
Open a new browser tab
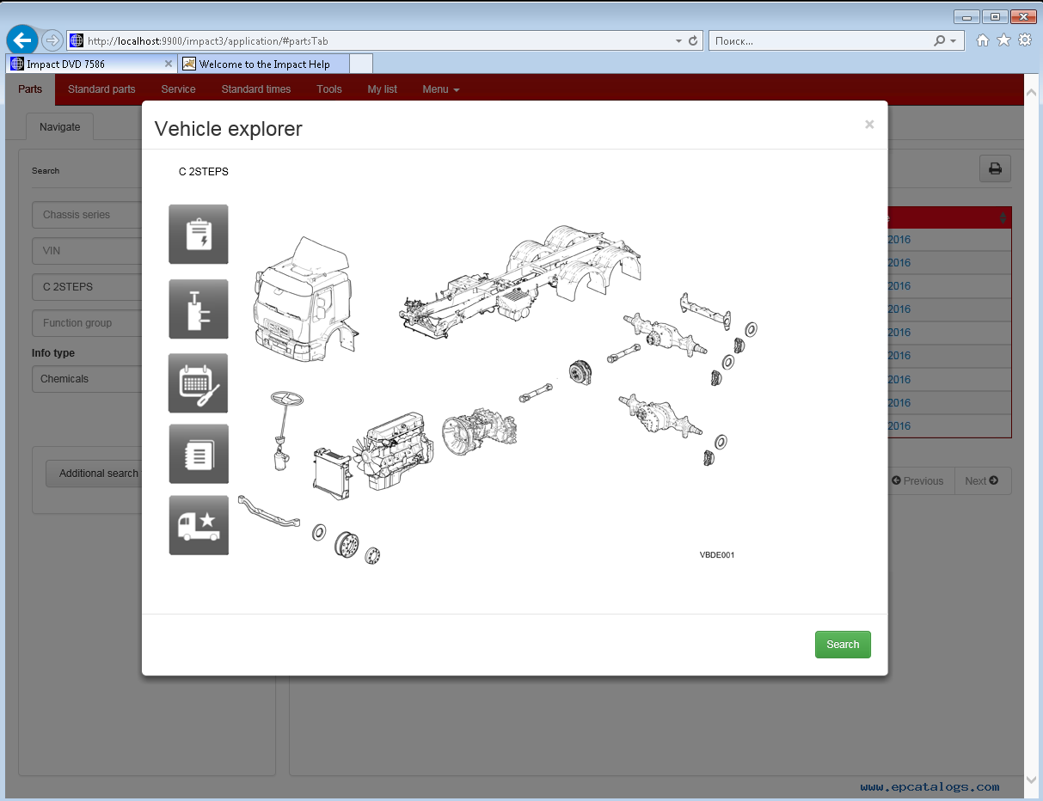(x=361, y=64)
